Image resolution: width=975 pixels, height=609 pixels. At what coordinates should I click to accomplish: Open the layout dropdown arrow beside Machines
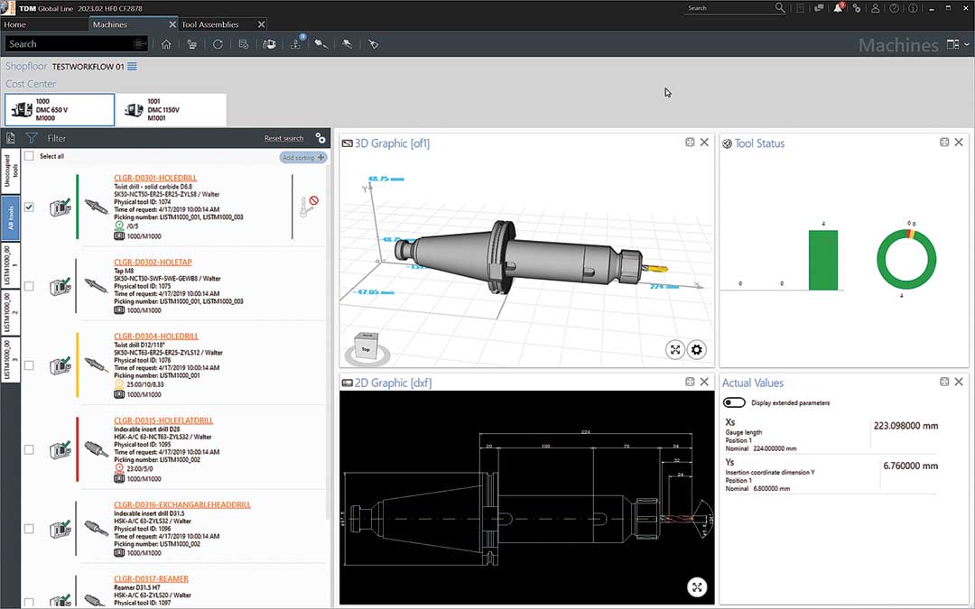[966, 44]
